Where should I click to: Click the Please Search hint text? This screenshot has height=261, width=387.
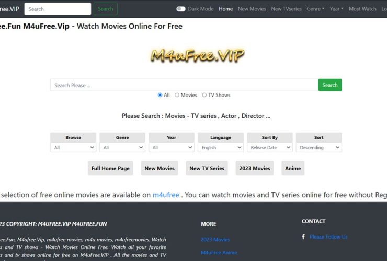[x=196, y=116]
